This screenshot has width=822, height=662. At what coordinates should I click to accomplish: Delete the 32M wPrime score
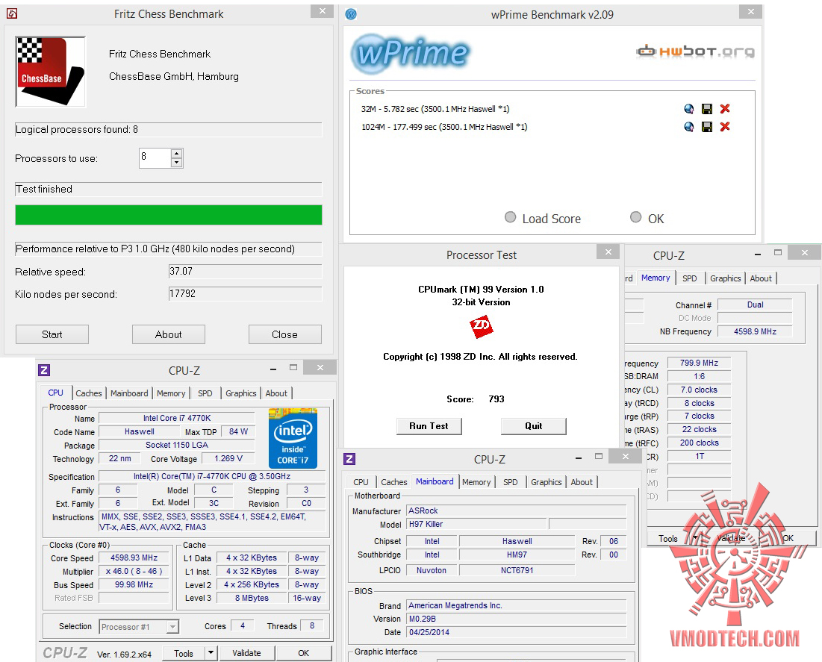click(725, 109)
